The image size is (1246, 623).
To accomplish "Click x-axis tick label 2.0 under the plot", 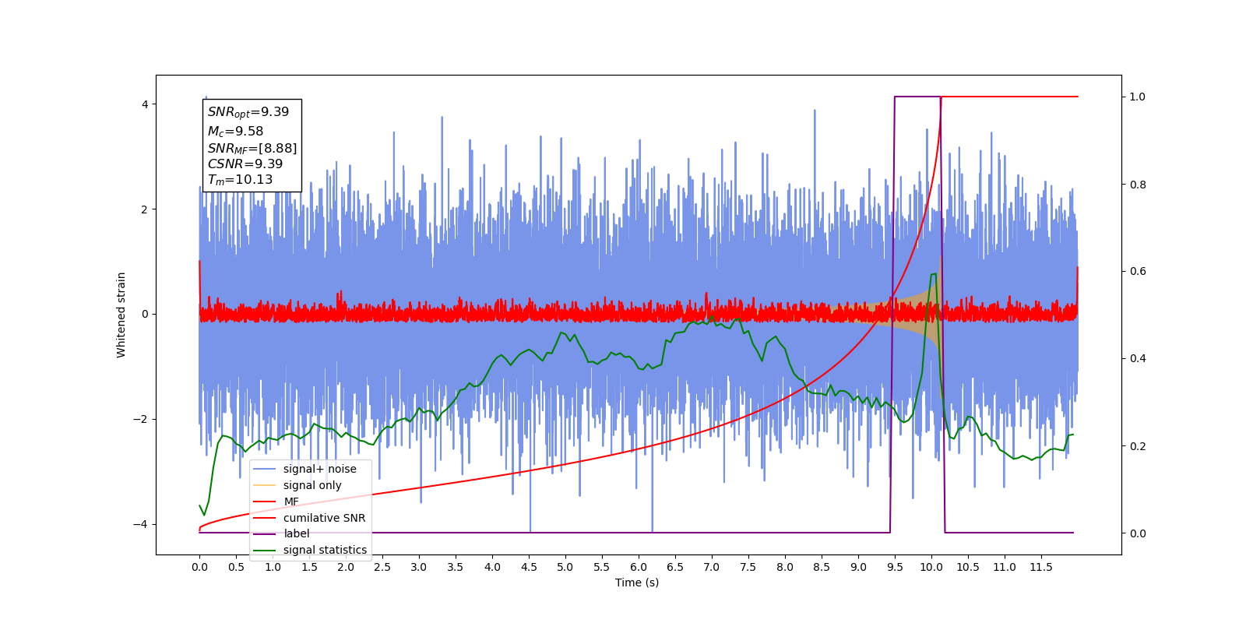I will coord(346,567).
